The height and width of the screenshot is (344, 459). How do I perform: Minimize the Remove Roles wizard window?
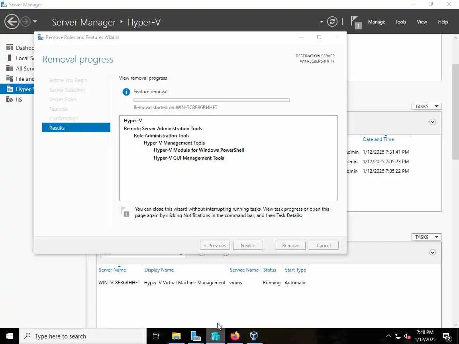pos(301,37)
